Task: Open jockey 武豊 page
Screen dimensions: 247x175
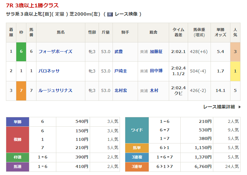Action: (119, 52)
